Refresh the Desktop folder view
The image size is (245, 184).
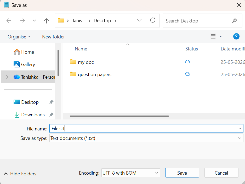point(153,20)
